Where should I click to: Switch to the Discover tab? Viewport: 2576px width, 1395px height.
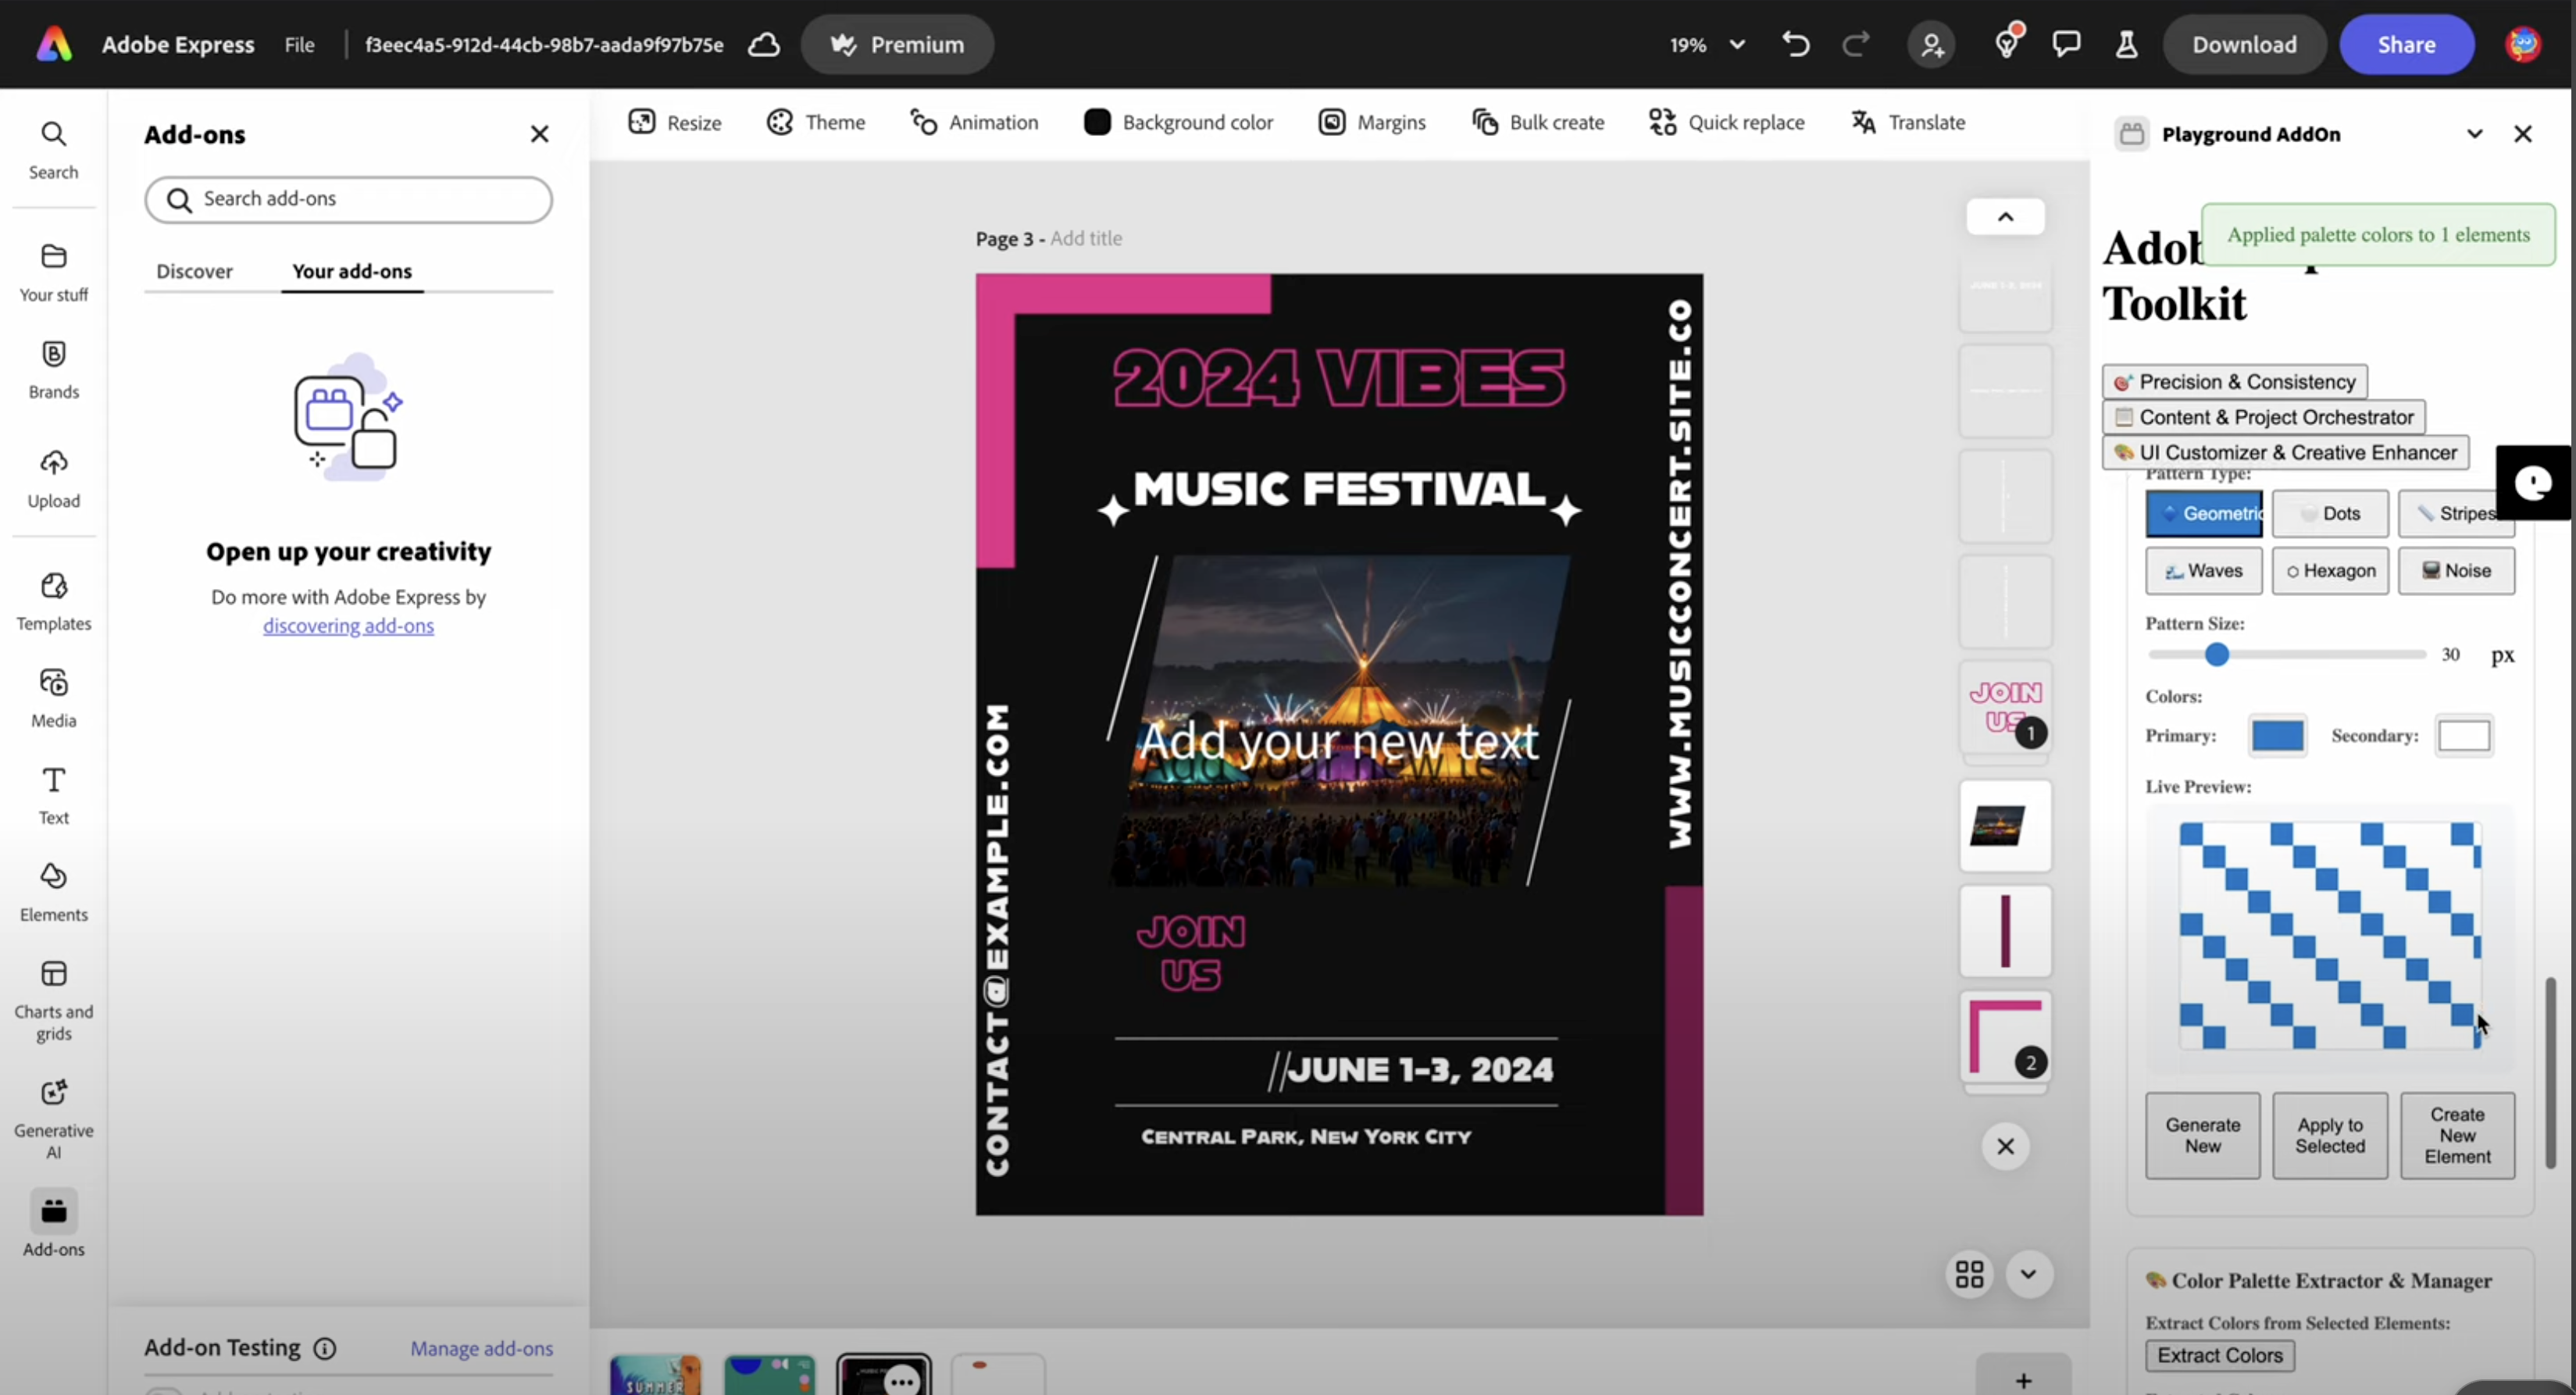click(x=194, y=271)
